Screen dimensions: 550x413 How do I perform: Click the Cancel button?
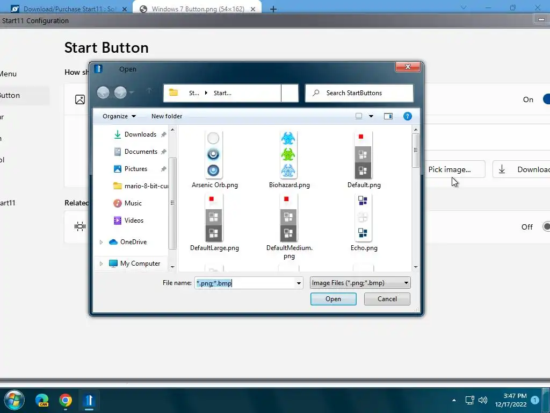pos(387,299)
